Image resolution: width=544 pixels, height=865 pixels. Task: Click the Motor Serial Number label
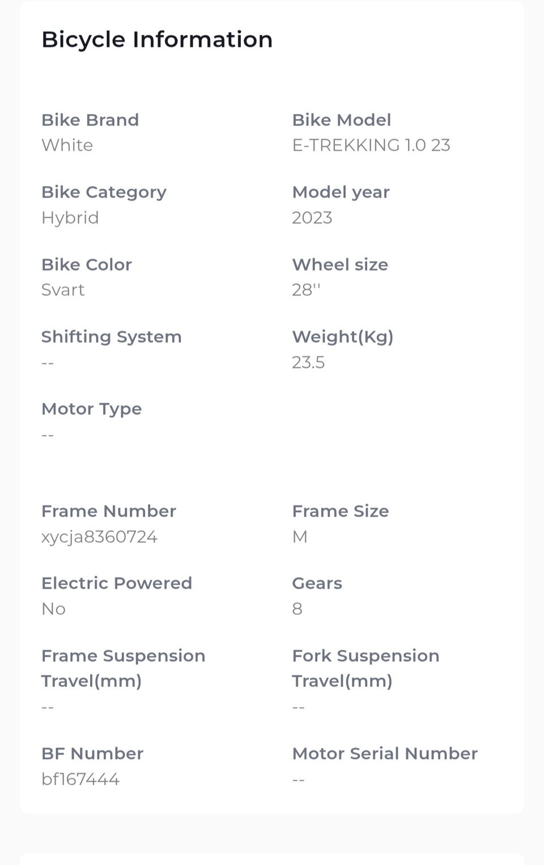pyautogui.click(x=385, y=753)
